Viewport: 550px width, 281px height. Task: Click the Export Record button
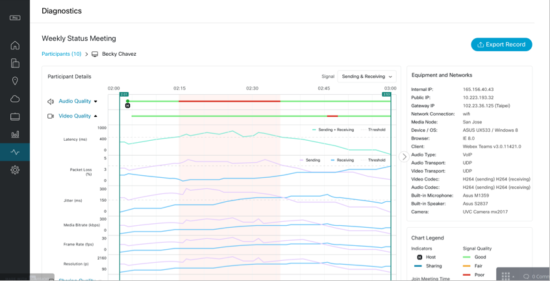[501, 45]
